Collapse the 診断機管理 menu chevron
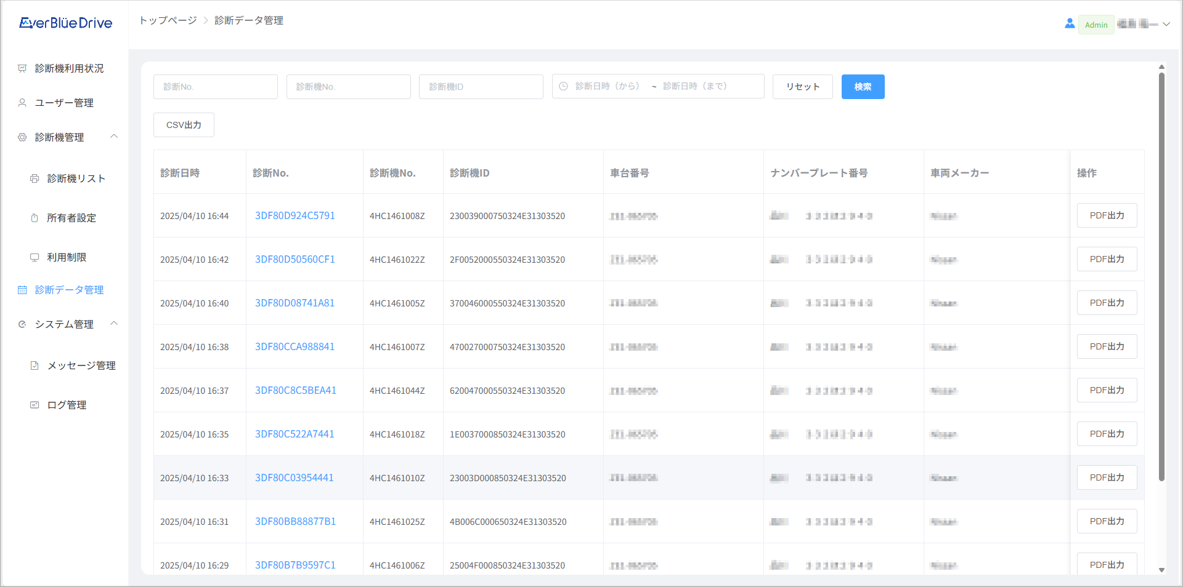Image resolution: width=1183 pixels, height=587 pixels. pos(114,137)
